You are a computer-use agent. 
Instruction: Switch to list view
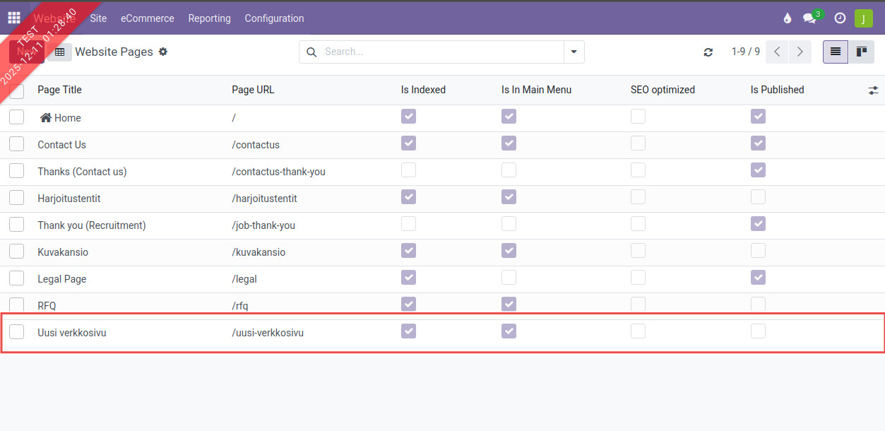(x=836, y=52)
